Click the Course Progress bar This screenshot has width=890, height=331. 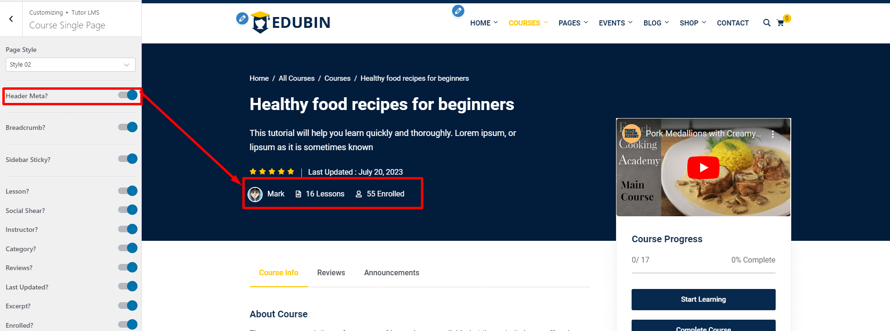point(703,272)
